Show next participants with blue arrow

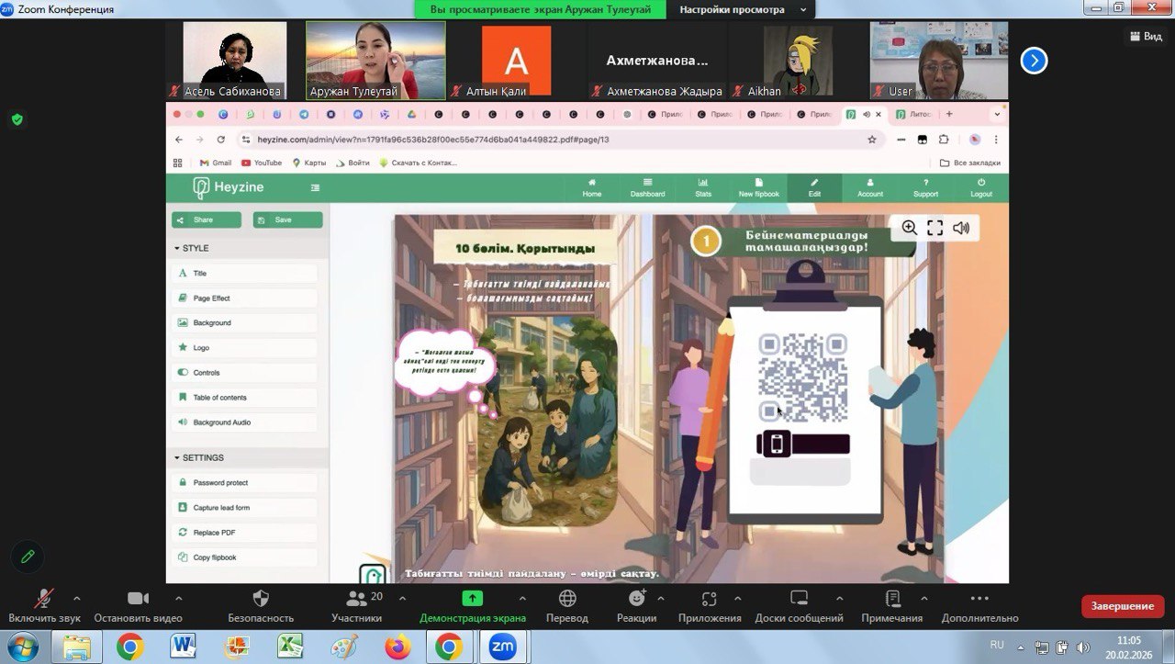[x=1034, y=61]
